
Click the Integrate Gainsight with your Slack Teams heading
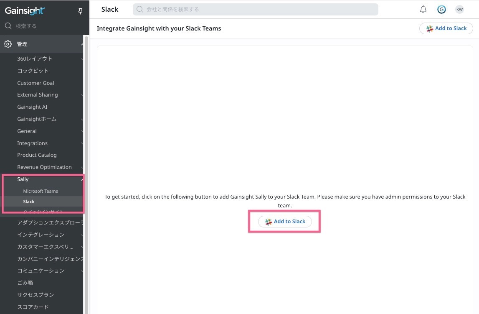159,28
